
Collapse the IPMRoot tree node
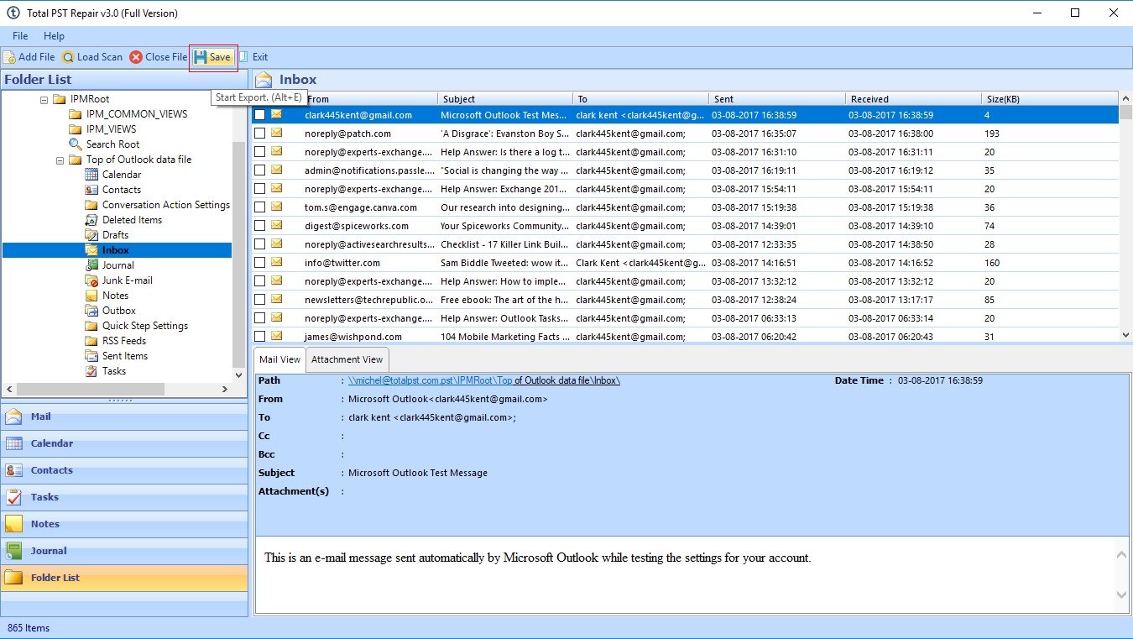(44, 99)
